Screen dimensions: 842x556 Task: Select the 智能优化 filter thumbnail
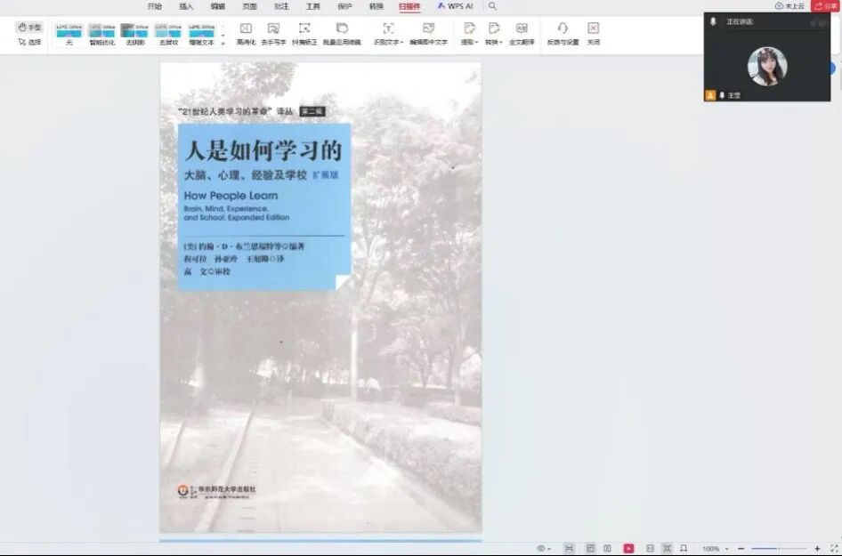tap(101, 32)
